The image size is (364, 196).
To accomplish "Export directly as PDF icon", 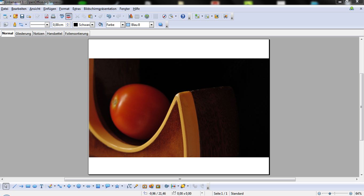I will tap(46, 16).
